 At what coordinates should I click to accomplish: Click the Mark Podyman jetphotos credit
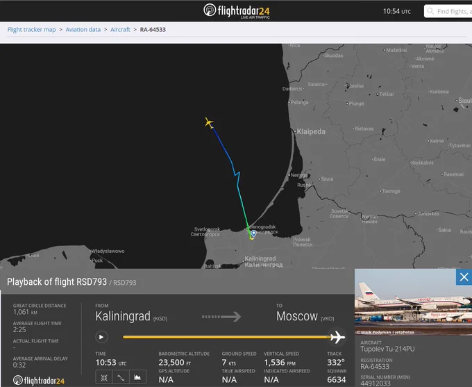click(385, 332)
